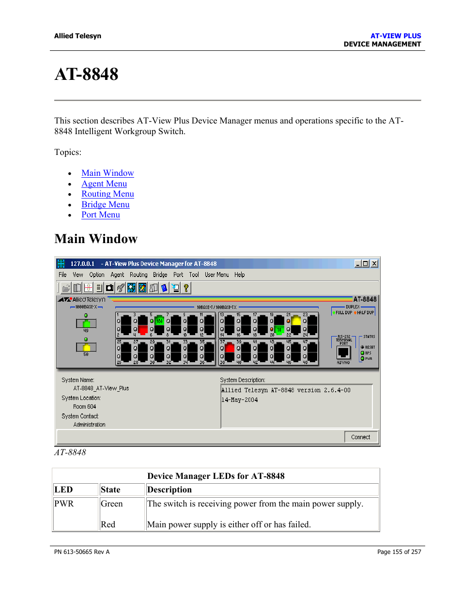Select the red port 4 on the switch
This screenshot has height=598, width=462.
click(x=143, y=330)
